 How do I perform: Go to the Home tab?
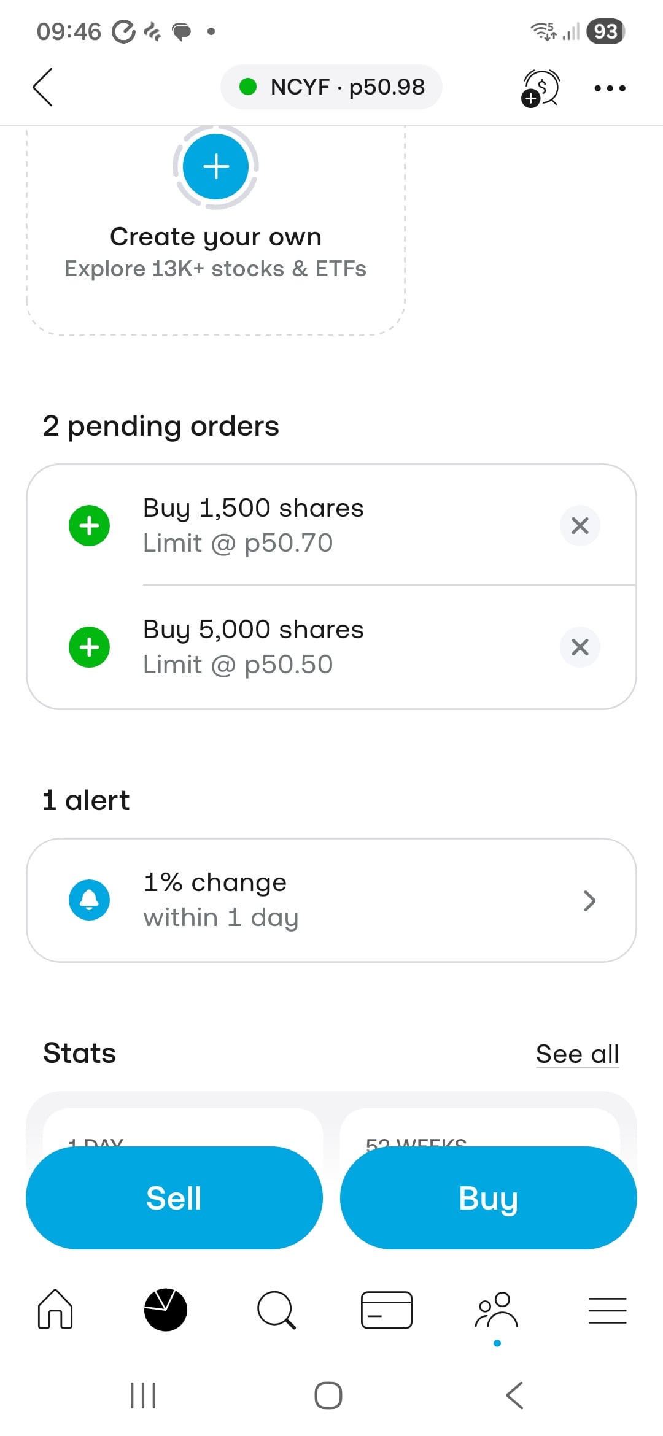55,1310
